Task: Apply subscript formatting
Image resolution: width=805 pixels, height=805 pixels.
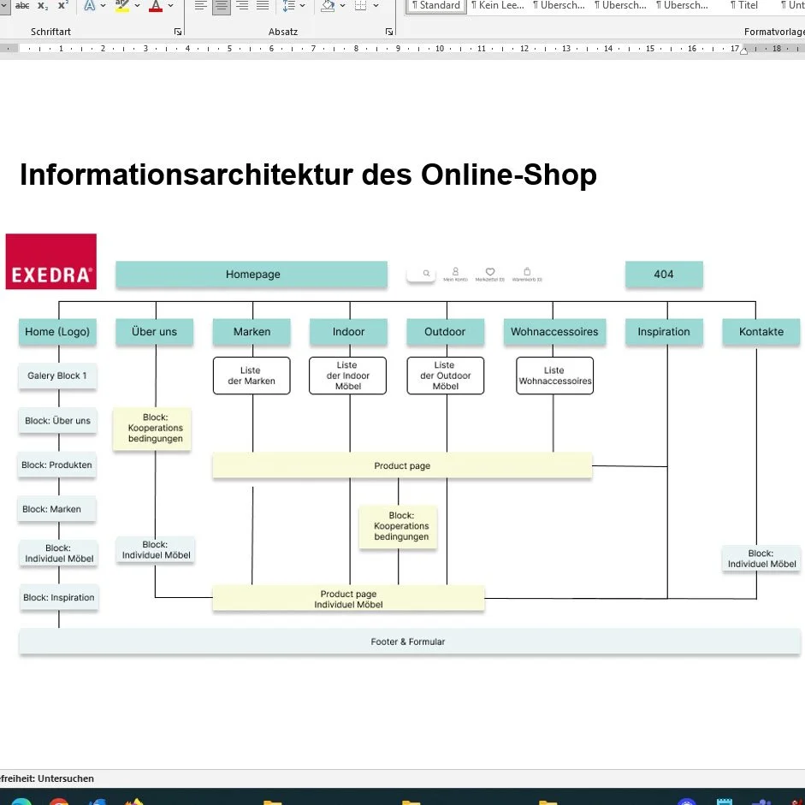Action: click(x=43, y=7)
